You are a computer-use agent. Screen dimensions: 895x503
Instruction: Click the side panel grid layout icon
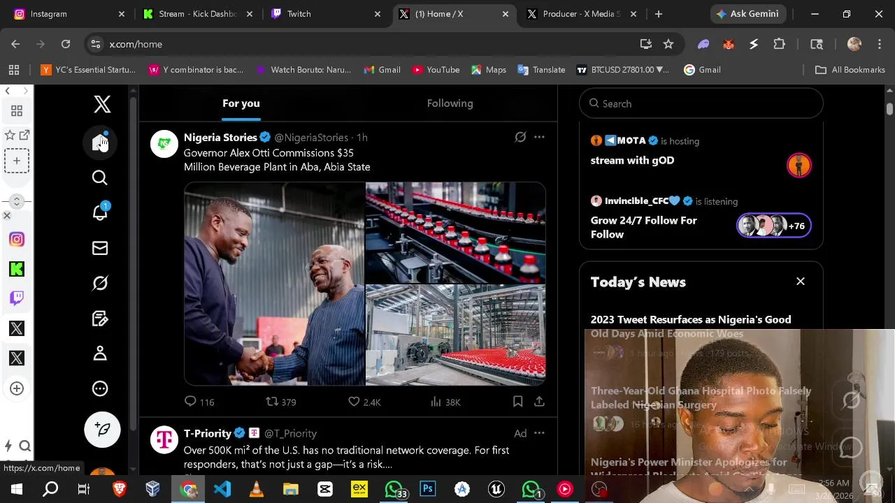17,111
